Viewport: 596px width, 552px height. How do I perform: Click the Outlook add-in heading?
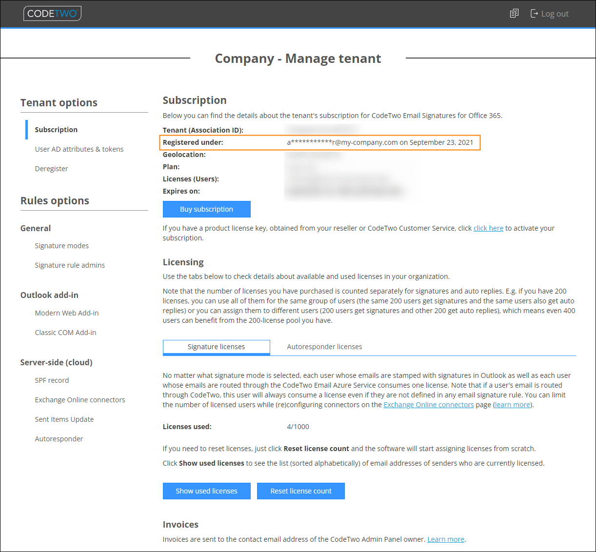tap(49, 295)
